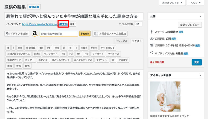Edit post status 公開済み link
The image size is (208, 119).
coord(181,32)
